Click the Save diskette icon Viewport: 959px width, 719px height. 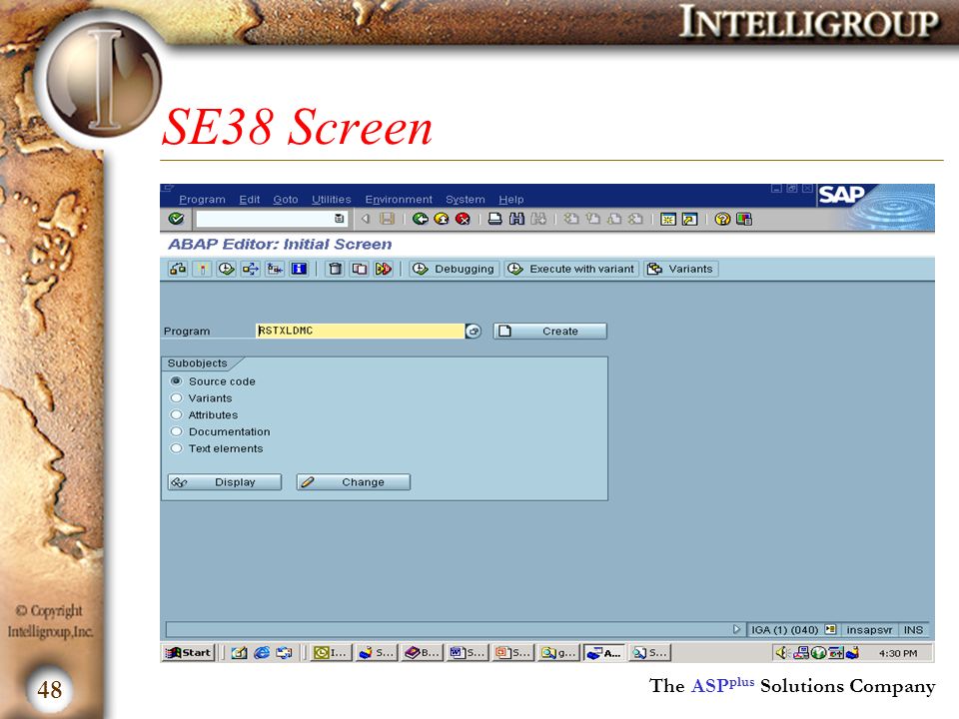point(387,219)
